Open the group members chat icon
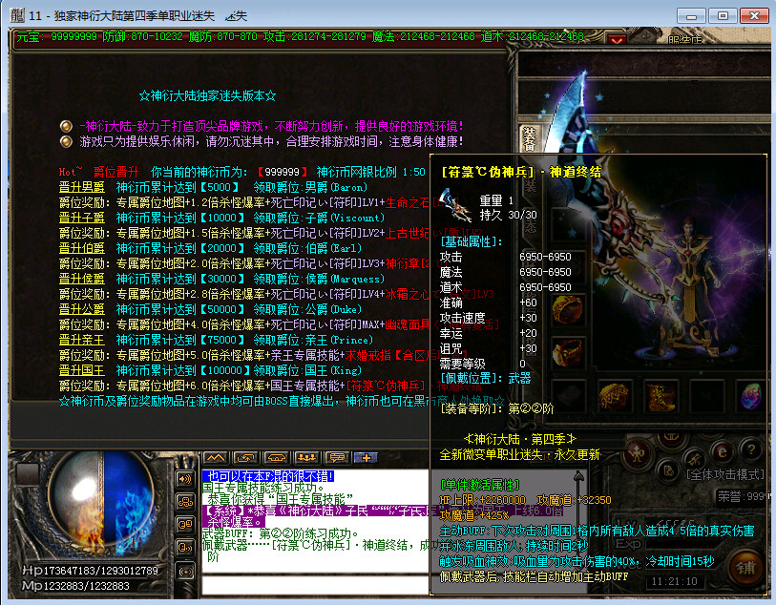 coord(306,458)
